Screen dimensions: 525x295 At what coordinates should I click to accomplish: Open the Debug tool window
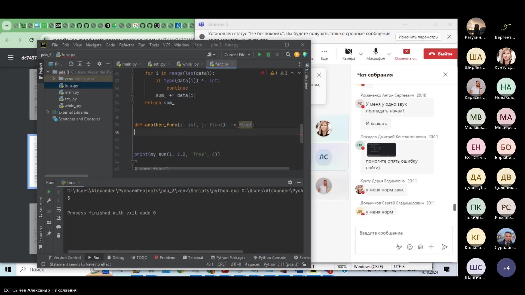[x=116, y=258]
